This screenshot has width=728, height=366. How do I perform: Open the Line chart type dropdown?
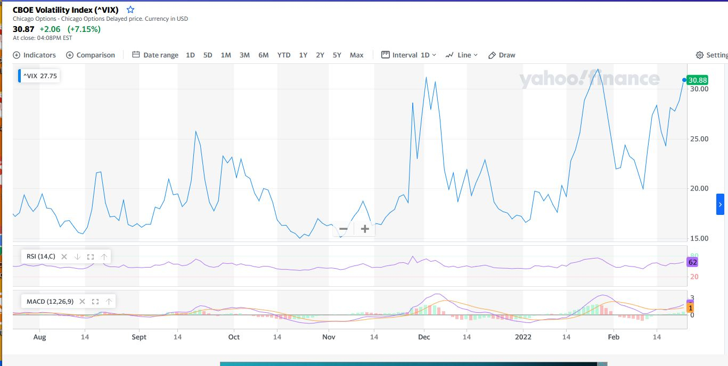coord(462,55)
